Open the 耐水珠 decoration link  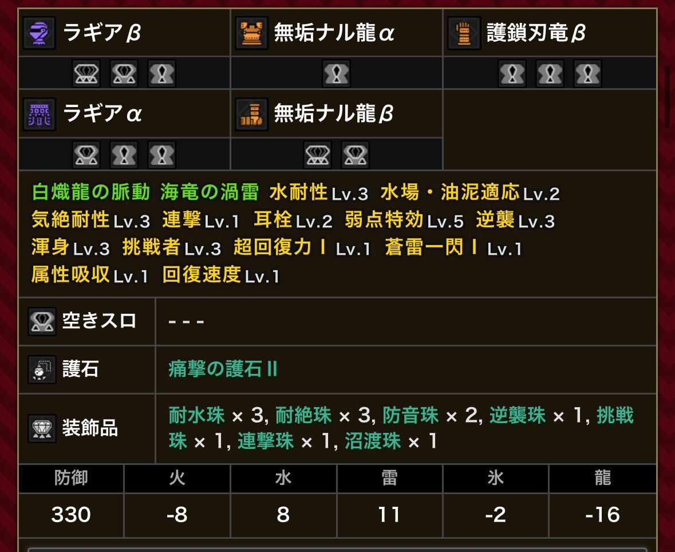click(x=196, y=415)
